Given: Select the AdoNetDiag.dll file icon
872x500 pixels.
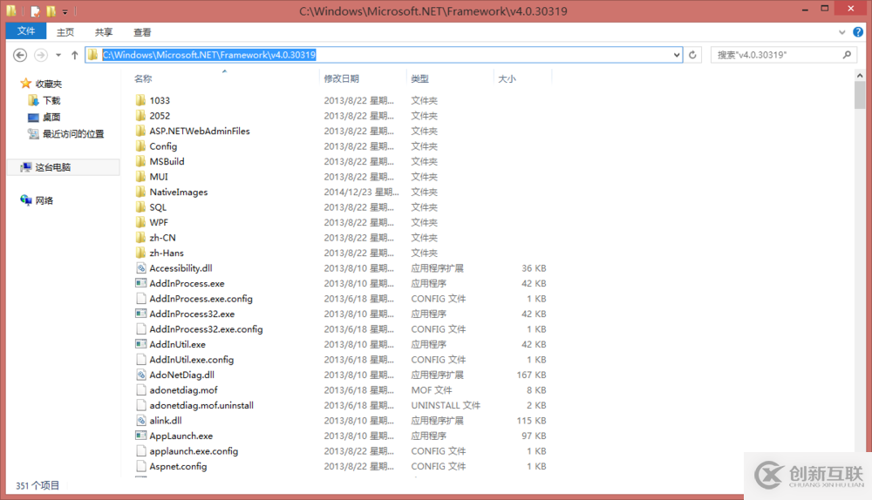Looking at the screenshot, I should 141,375.
